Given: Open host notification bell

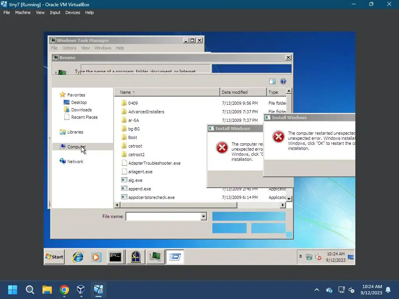Looking at the screenshot, I should [388, 290].
